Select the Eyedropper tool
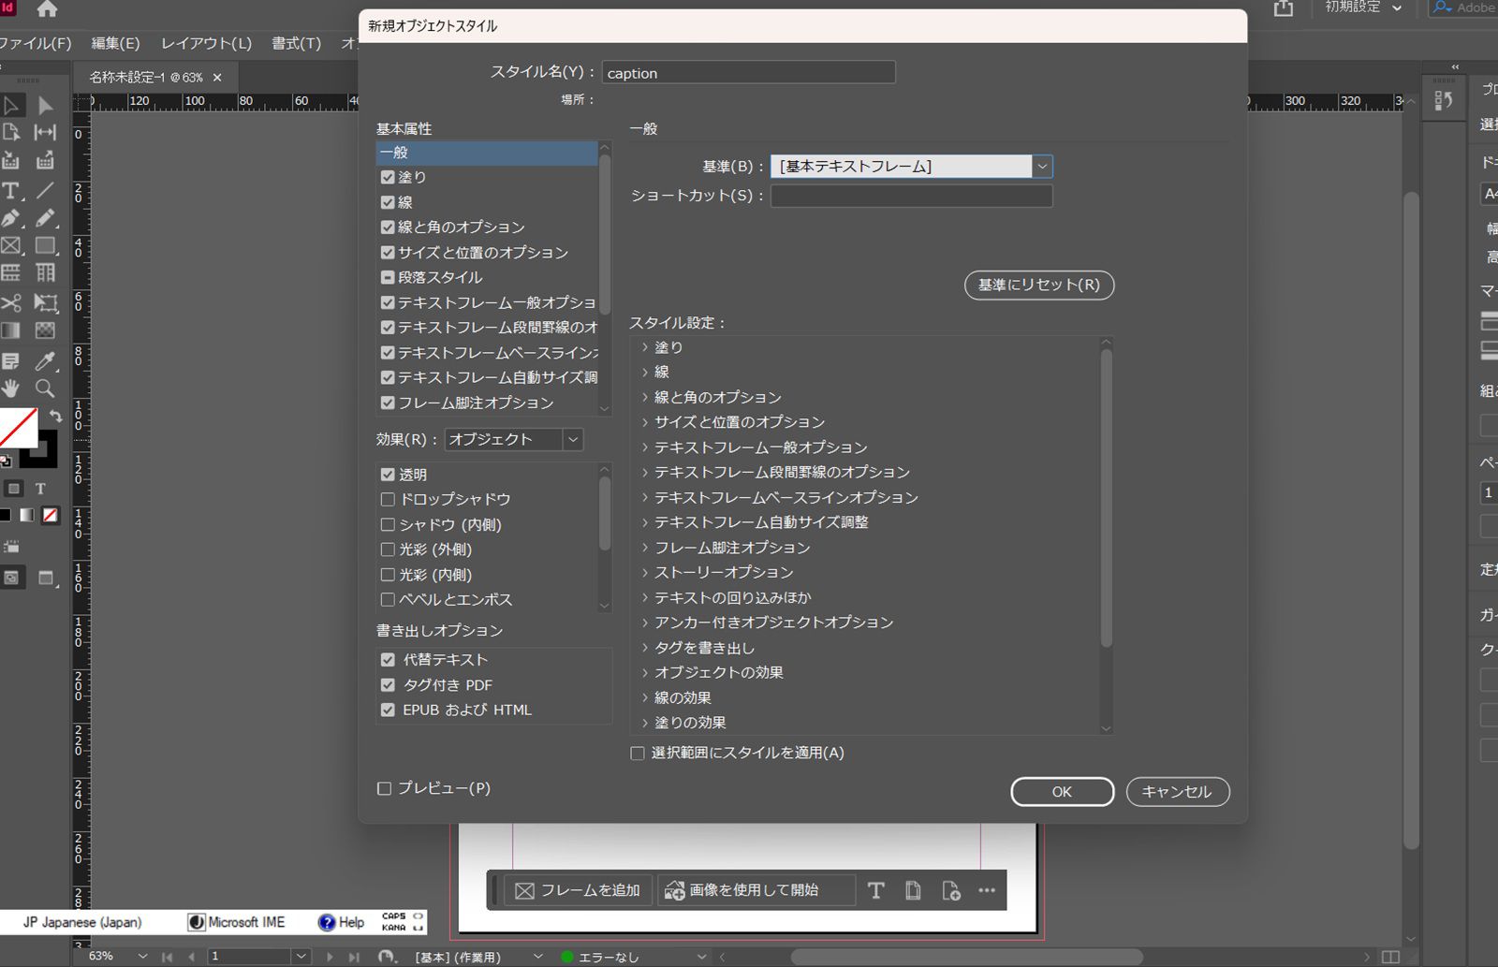The height and width of the screenshot is (967, 1498). pos(44,360)
